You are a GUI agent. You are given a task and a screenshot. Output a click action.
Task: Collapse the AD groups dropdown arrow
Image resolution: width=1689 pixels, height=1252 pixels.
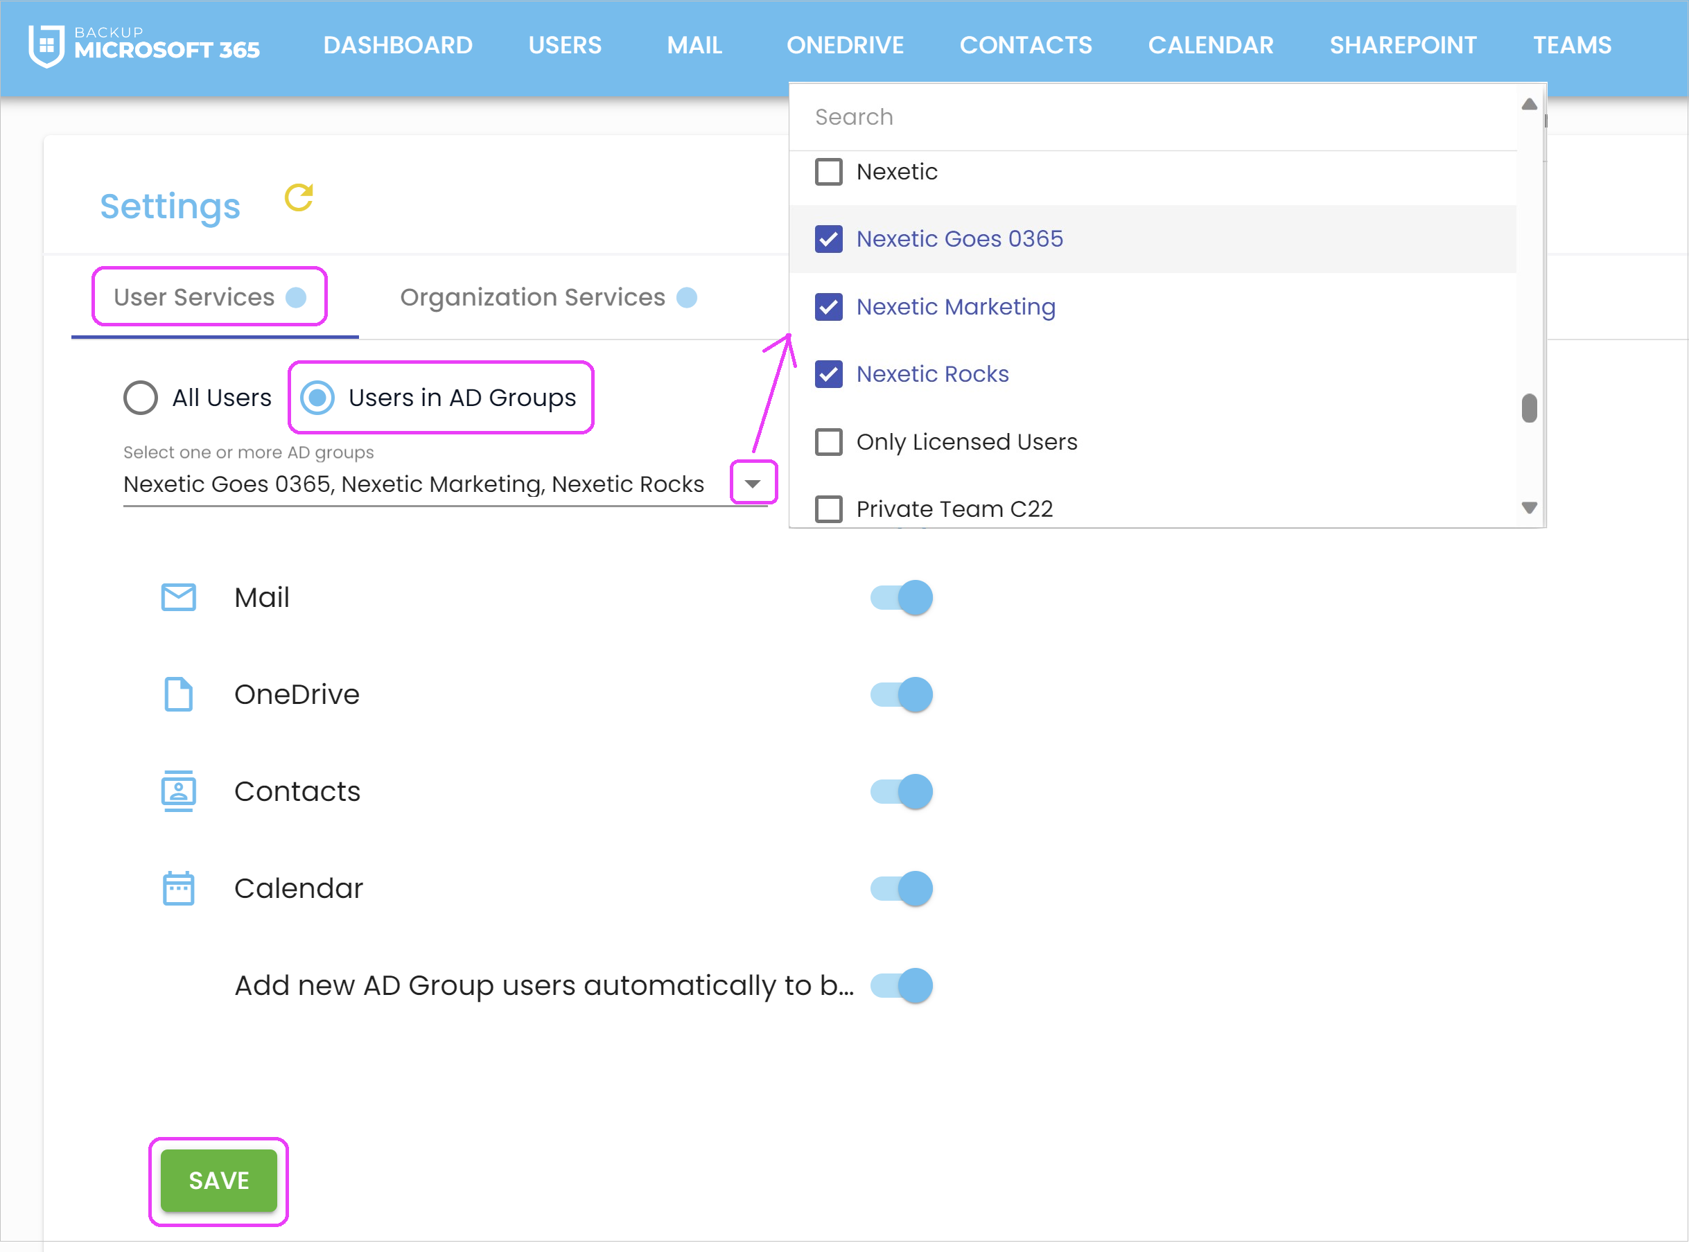click(753, 484)
